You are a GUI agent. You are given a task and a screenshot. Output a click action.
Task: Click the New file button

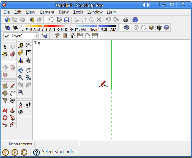pyautogui.click(x=52, y=20)
